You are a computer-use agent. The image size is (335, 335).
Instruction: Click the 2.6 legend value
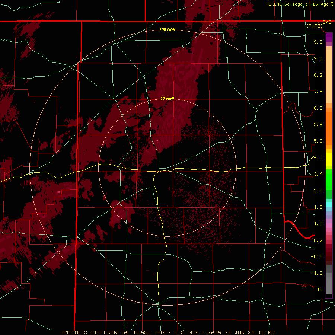(x=318, y=191)
